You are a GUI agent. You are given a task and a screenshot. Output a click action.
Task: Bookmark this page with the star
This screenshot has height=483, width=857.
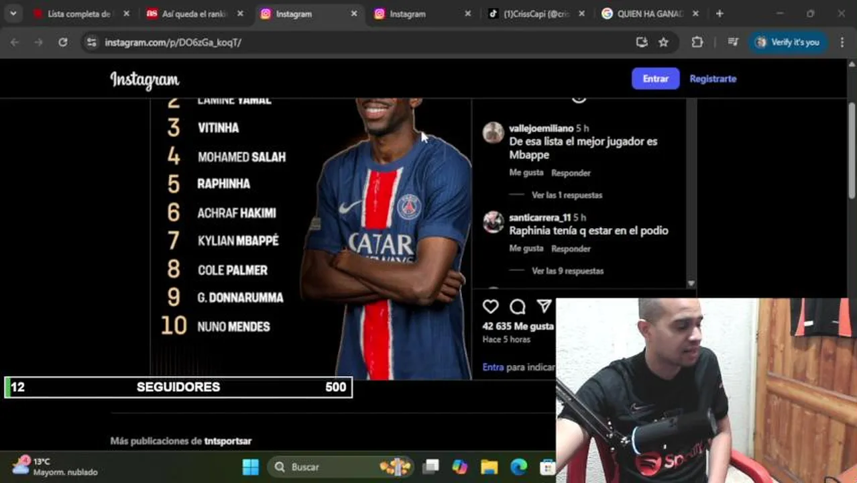click(x=663, y=42)
